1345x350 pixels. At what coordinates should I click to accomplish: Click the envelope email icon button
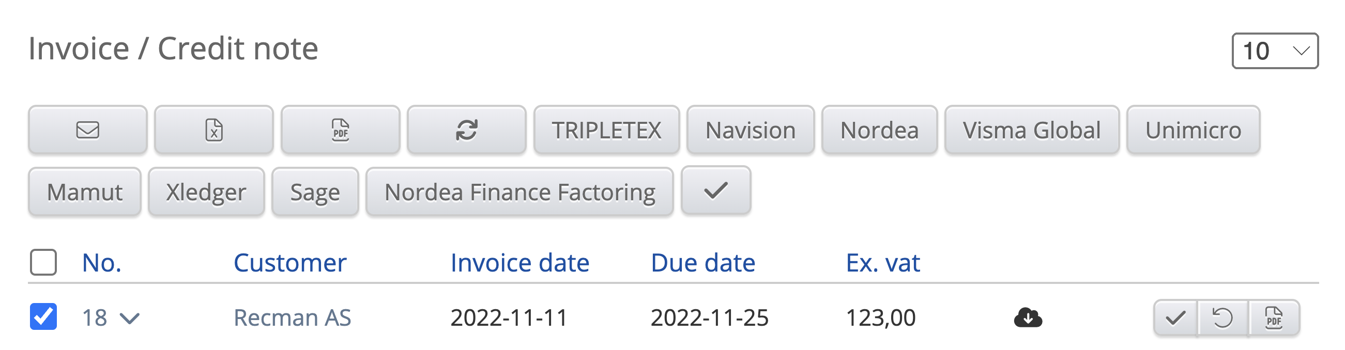coord(88,130)
